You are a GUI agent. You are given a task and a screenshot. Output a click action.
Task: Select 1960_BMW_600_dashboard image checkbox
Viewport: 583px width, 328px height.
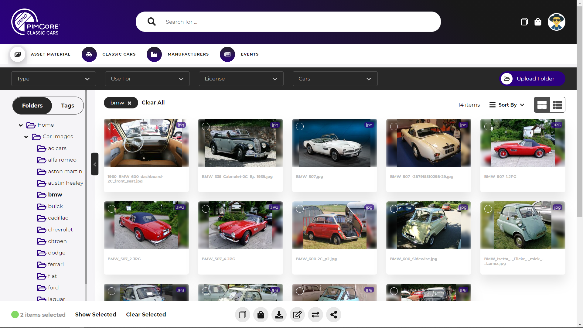112,127
